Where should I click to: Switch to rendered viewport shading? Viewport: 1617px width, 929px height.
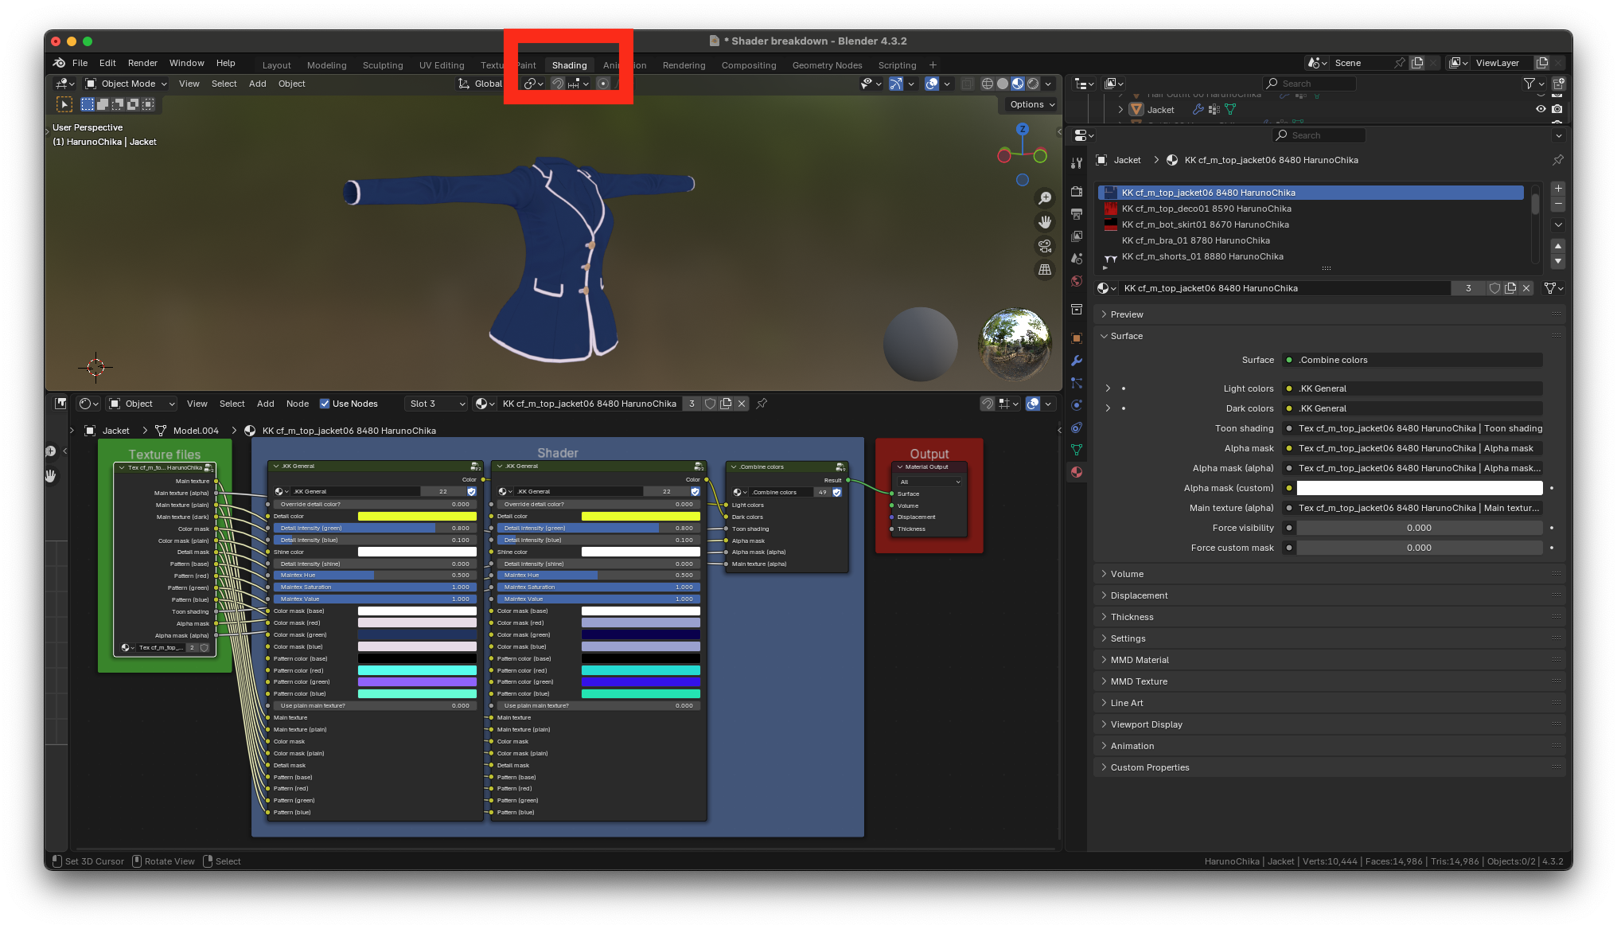click(1033, 84)
